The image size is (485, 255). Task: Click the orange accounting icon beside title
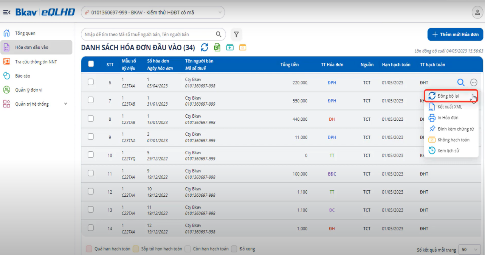click(x=243, y=47)
